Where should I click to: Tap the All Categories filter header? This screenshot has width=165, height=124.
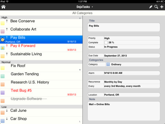[x=82, y=13]
